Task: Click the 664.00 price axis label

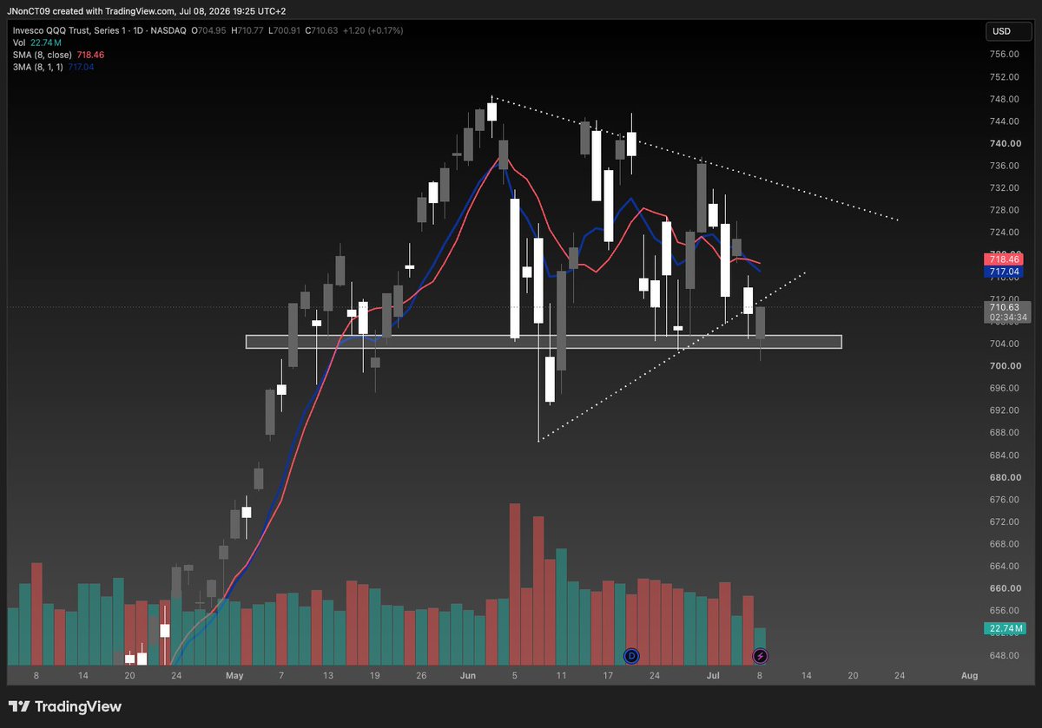Action: pos(1005,567)
